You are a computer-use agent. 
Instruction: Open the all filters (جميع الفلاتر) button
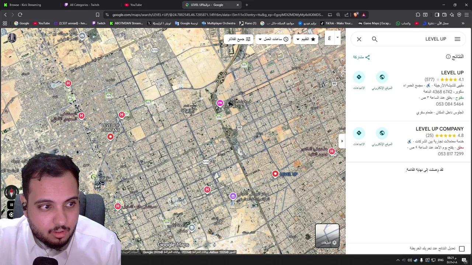tap(239, 39)
